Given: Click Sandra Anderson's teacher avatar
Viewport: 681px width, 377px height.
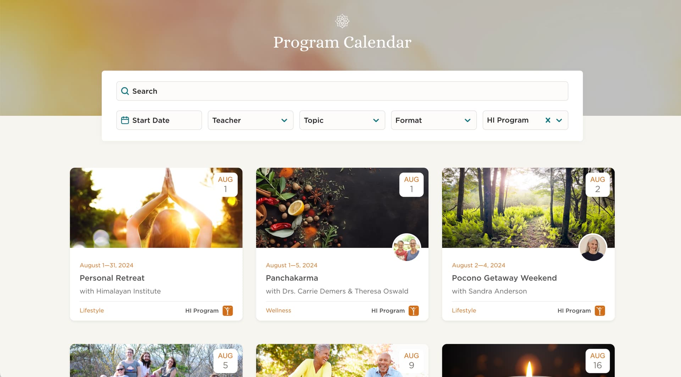Looking at the screenshot, I should coord(593,248).
